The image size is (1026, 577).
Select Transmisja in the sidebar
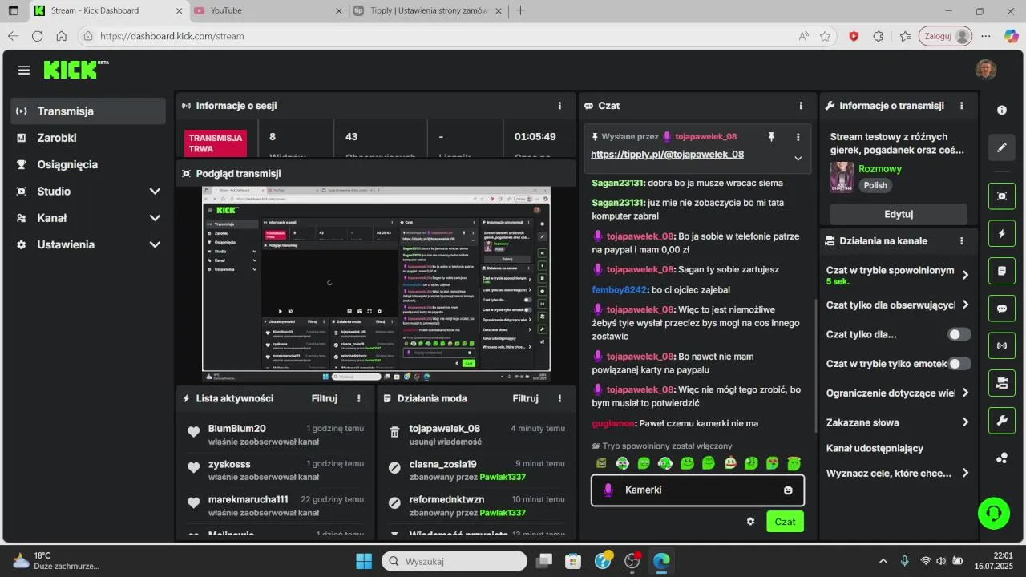point(88,111)
